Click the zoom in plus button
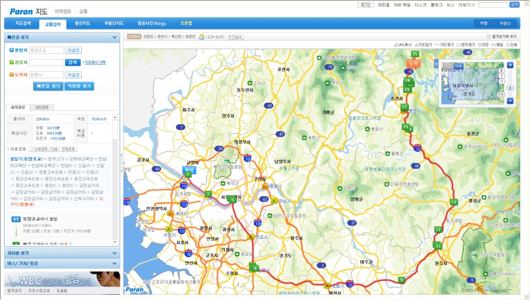530x300 pixels. pos(510,65)
